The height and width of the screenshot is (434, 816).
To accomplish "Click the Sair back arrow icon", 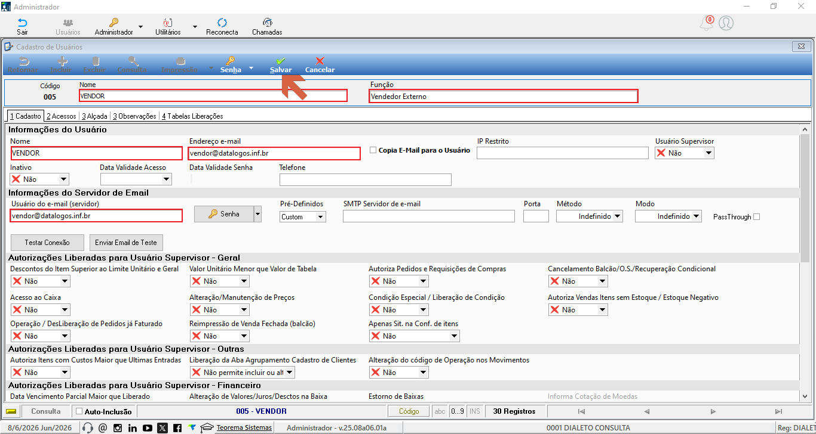I will pos(22,23).
